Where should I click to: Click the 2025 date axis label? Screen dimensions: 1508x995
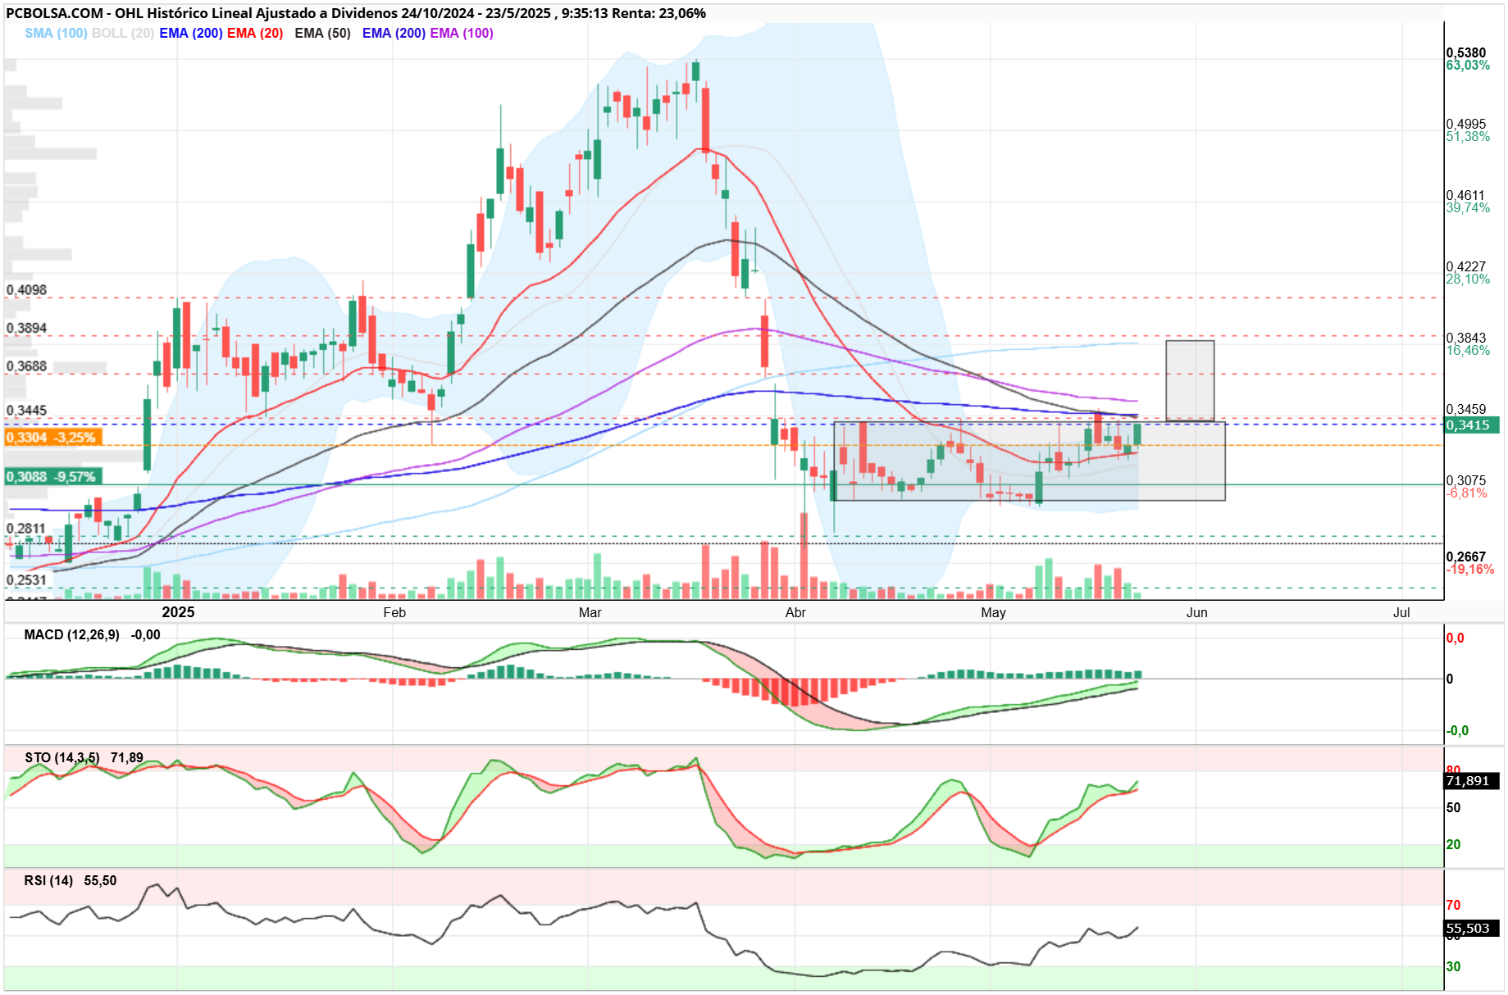pos(178,612)
